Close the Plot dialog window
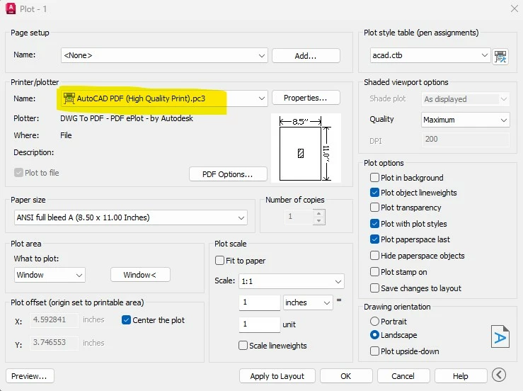The height and width of the screenshot is (391, 523). click(x=515, y=8)
